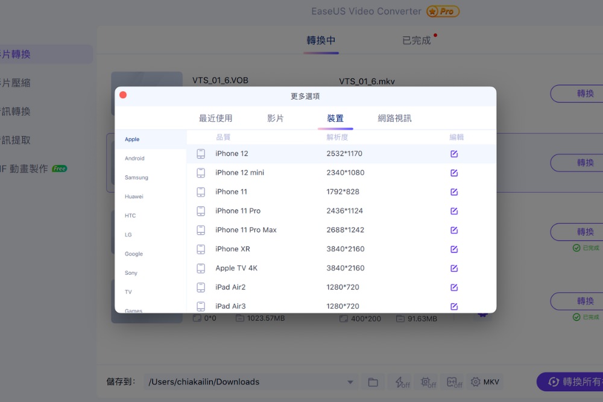Click the iPhone 11 Pro Max device icon
The image size is (603, 402).
[201, 230]
